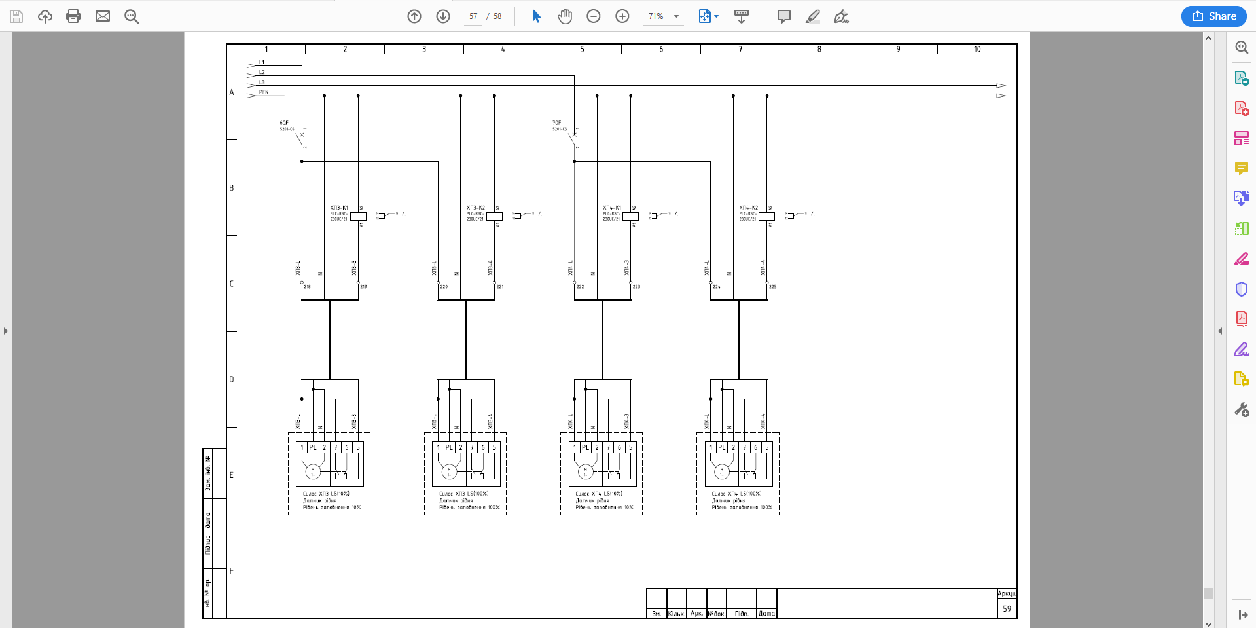Image resolution: width=1256 pixels, height=628 pixels.
Task: Expand the left navigation pane arrow
Action: [6, 331]
